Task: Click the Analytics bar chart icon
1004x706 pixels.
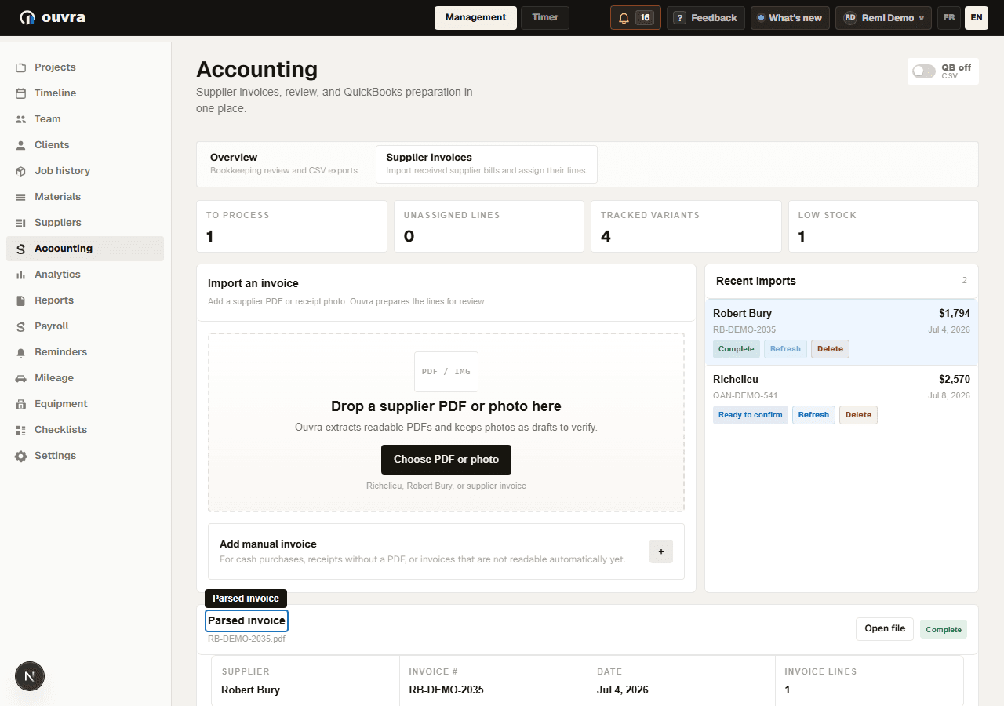Action: (x=21, y=275)
